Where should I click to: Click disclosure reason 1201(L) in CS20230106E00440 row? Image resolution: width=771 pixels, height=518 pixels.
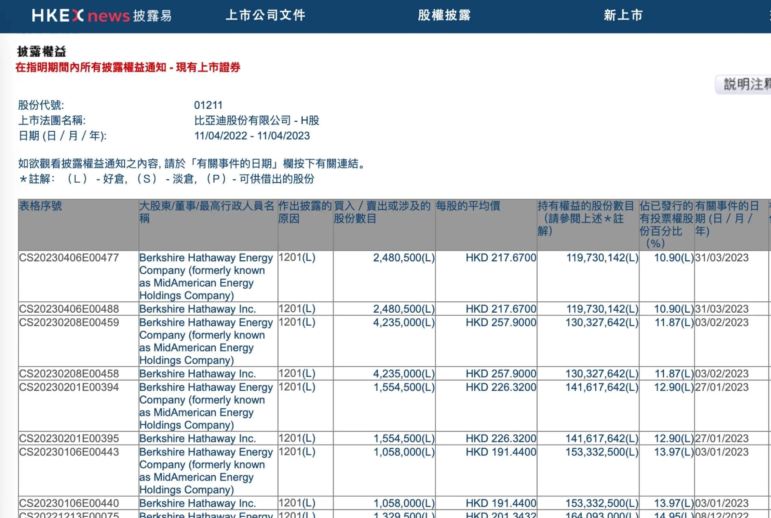[297, 503]
